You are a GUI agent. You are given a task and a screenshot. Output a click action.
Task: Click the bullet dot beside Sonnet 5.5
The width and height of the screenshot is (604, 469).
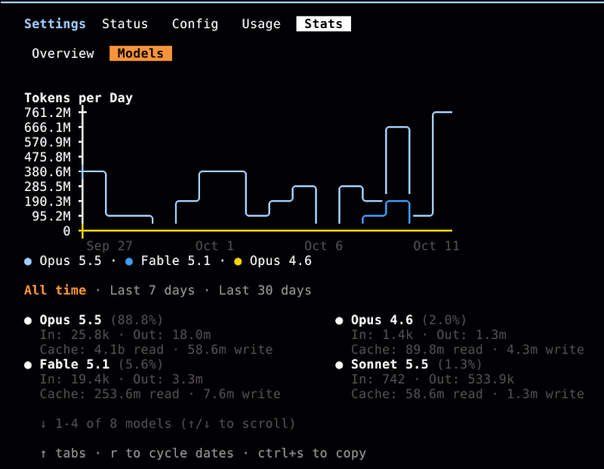(339, 365)
